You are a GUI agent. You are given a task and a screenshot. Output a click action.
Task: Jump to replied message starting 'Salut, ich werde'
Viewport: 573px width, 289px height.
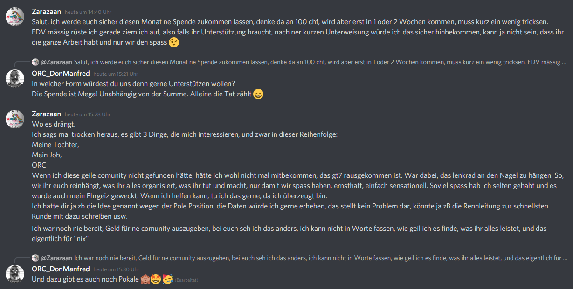[x=321, y=62]
